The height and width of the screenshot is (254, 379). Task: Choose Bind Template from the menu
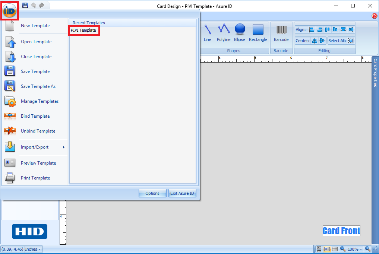(x=35, y=116)
